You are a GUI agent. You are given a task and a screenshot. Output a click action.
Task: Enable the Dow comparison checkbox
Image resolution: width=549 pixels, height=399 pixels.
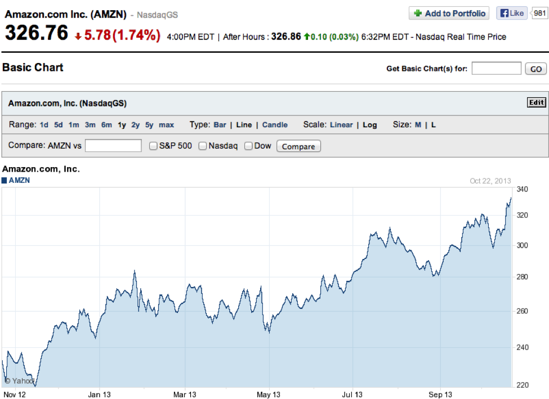(248, 146)
